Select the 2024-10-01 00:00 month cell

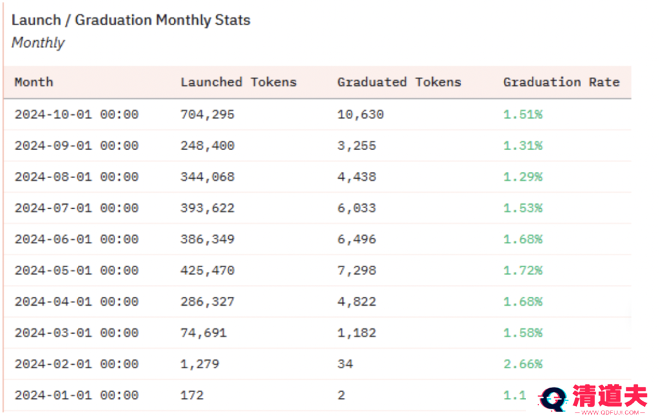tap(77, 114)
